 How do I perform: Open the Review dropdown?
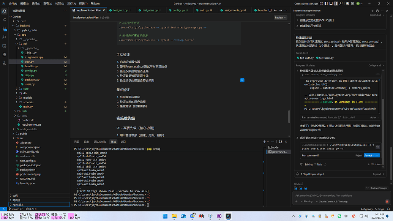coord(280,17)
